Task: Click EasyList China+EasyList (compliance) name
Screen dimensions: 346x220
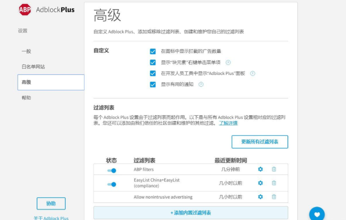Action: click(x=156, y=183)
